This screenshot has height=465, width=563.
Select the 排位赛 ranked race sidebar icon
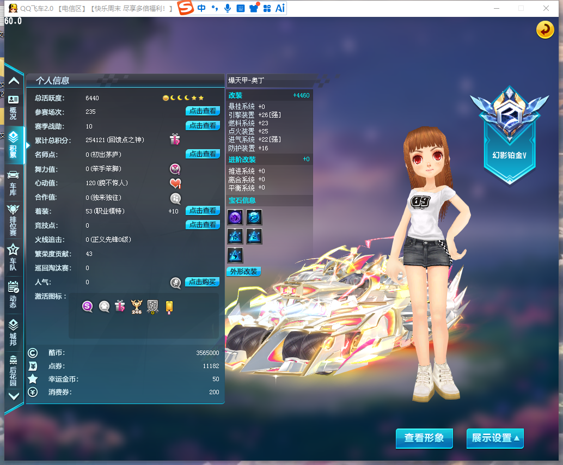tap(14, 218)
